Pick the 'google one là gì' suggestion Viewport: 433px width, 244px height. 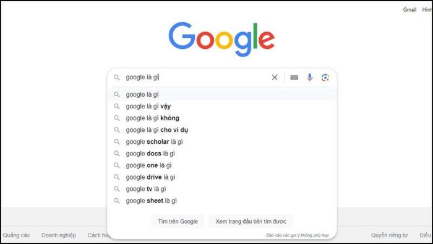[222, 165]
